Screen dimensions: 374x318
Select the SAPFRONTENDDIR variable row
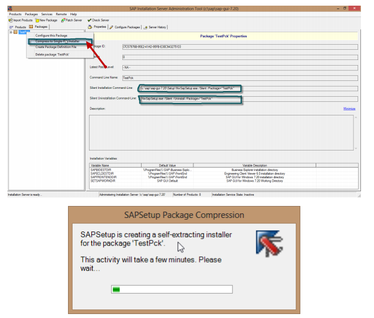[x=224, y=177]
